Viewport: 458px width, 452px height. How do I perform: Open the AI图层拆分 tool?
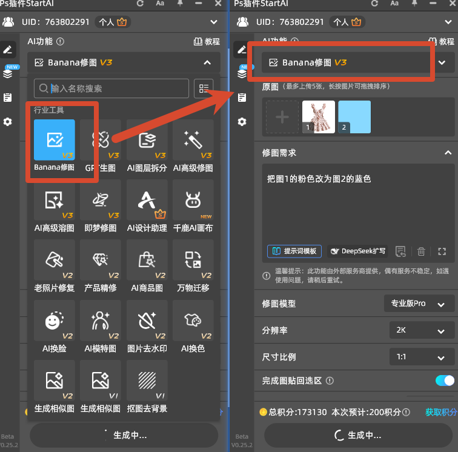(147, 140)
